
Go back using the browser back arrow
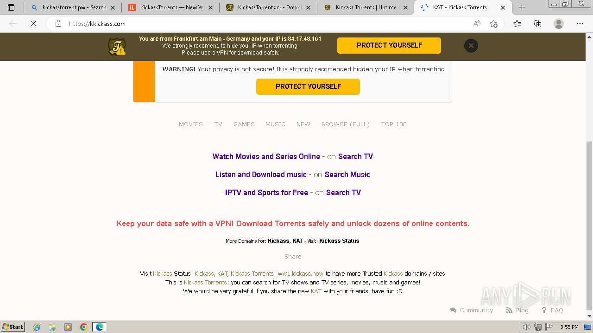click(x=13, y=24)
